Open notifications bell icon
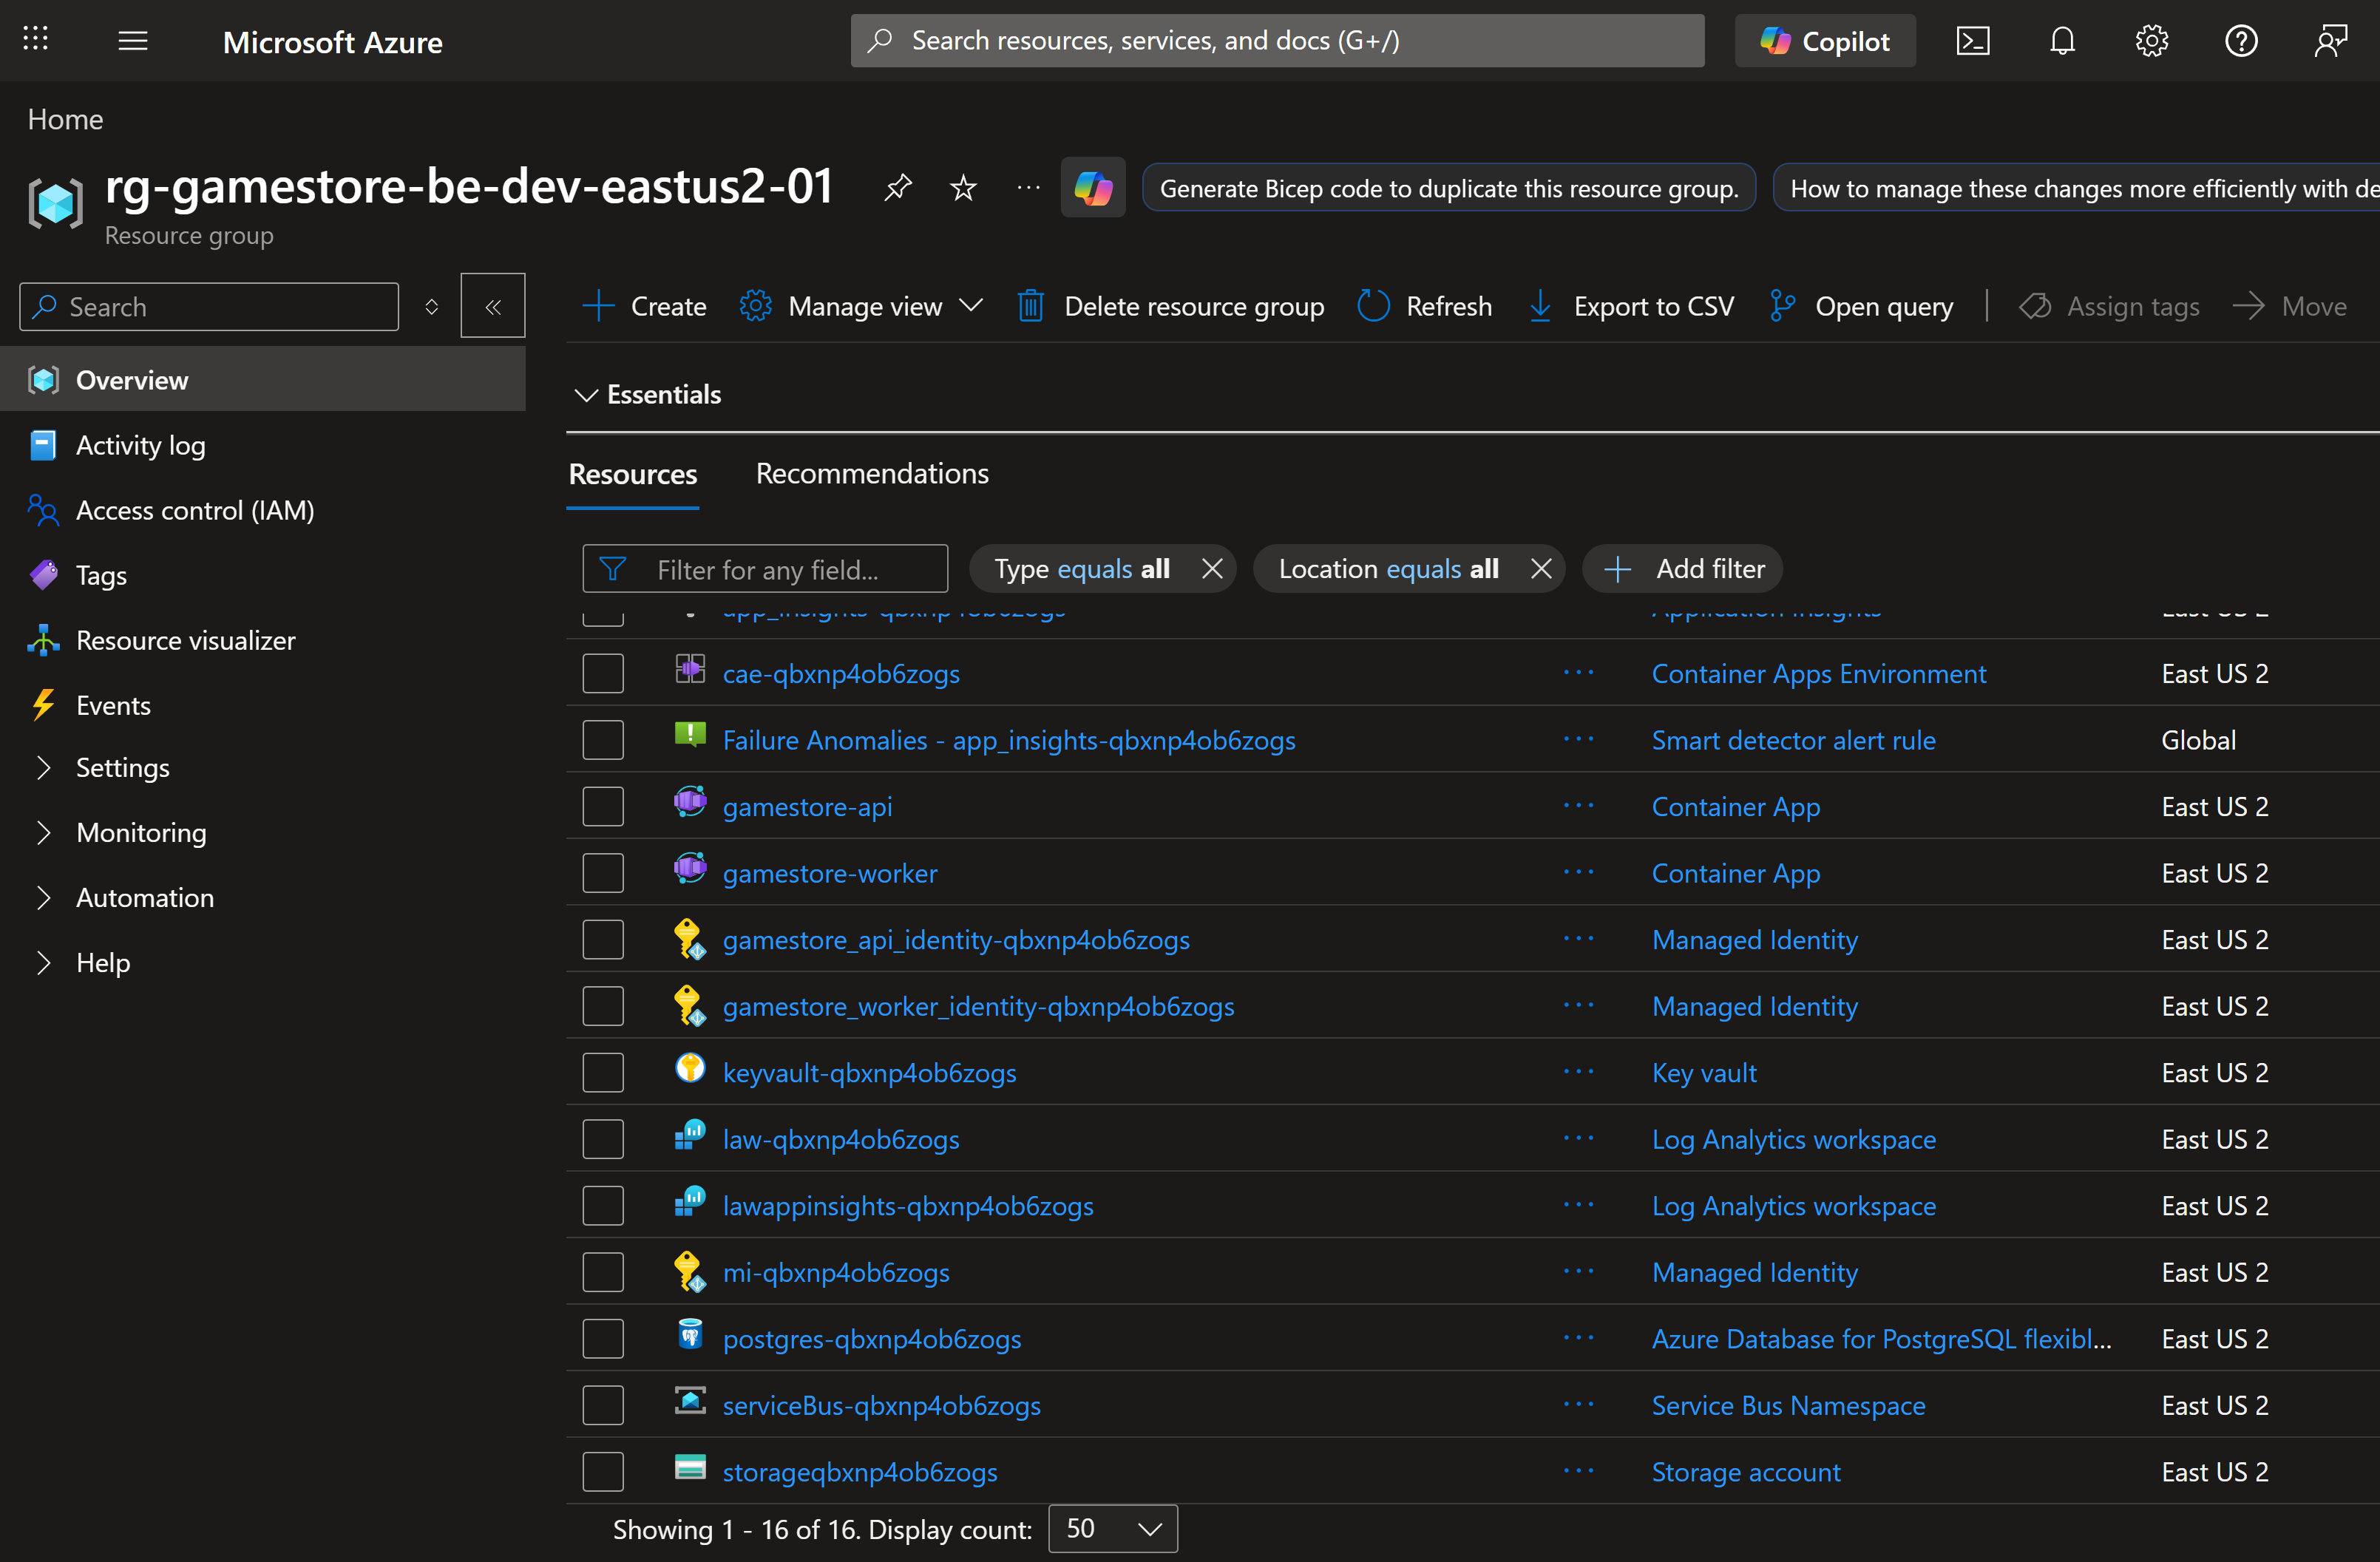Image resolution: width=2380 pixels, height=1562 pixels. (x=2062, y=41)
